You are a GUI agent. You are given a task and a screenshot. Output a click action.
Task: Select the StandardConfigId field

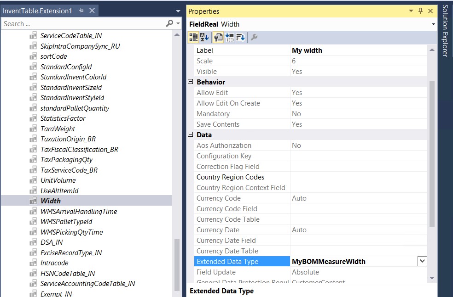pyautogui.click(x=66, y=67)
